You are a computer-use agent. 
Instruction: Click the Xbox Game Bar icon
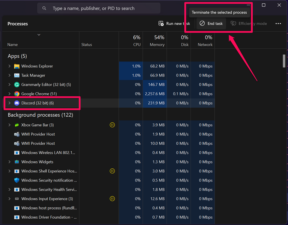pos(17,125)
